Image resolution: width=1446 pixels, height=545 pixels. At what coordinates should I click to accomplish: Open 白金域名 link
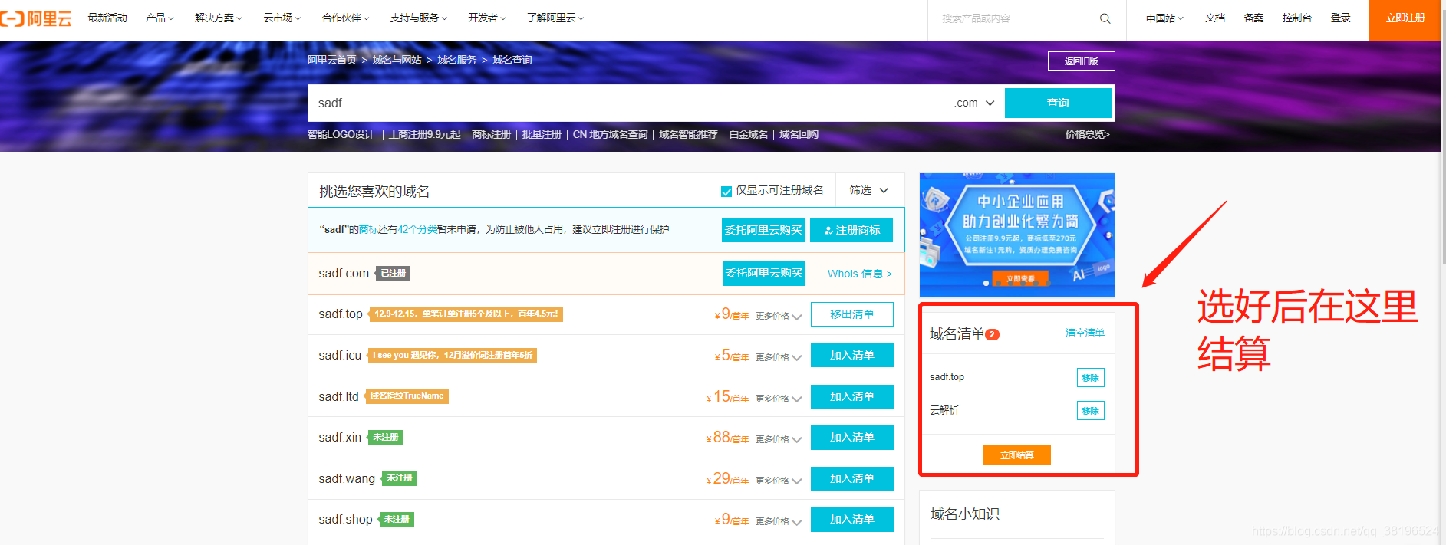click(x=748, y=134)
